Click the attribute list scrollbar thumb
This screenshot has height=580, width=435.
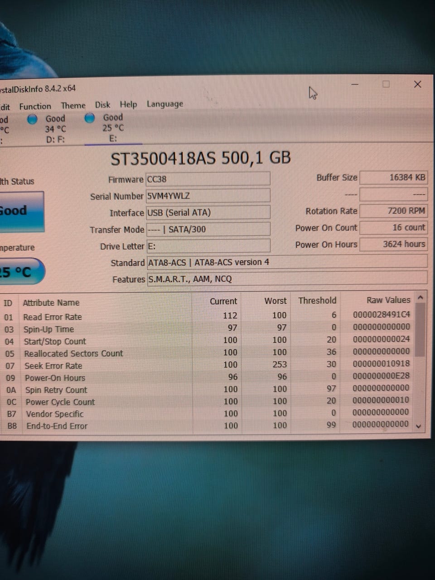(x=420, y=329)
